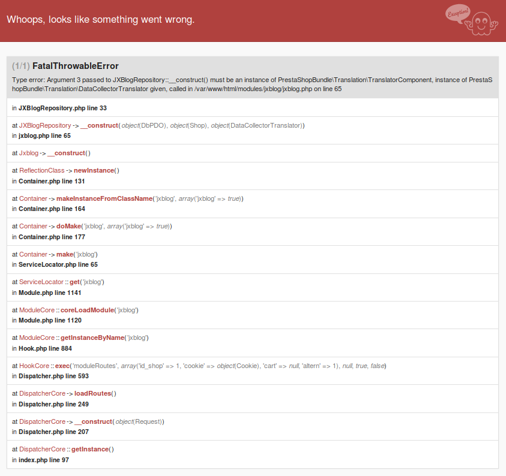Click the newInstance method name

pyautogui.click(x=94, y=170)
